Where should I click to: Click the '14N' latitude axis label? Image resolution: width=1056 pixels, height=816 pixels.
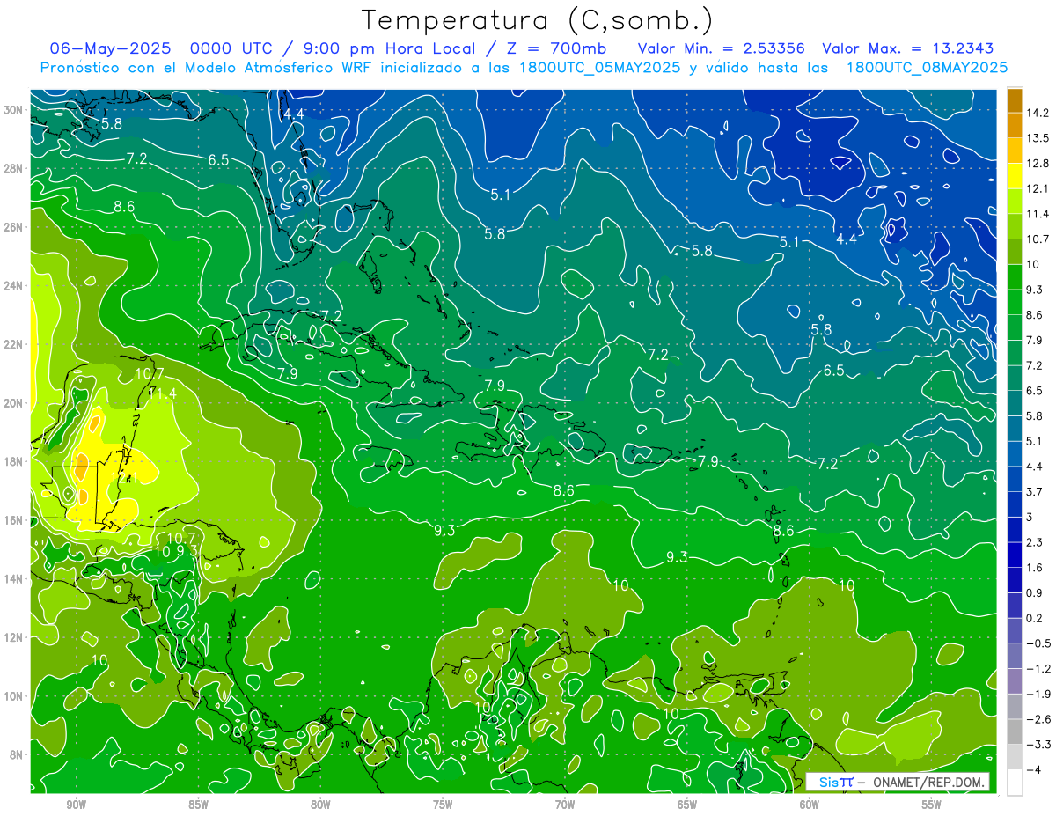click(15, 578)
